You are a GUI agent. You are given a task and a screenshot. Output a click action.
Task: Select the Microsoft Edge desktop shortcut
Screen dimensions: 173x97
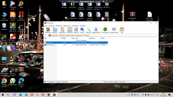pos(21,82)
